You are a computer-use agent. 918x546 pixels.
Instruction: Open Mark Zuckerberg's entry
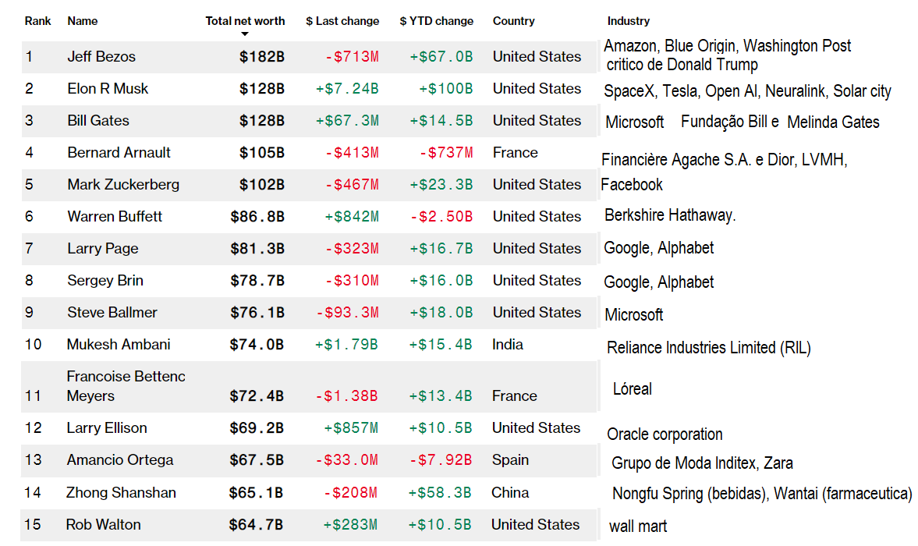123,185
